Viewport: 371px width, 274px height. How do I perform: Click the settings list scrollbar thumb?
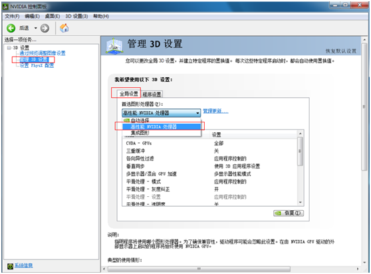pos(301,151)
